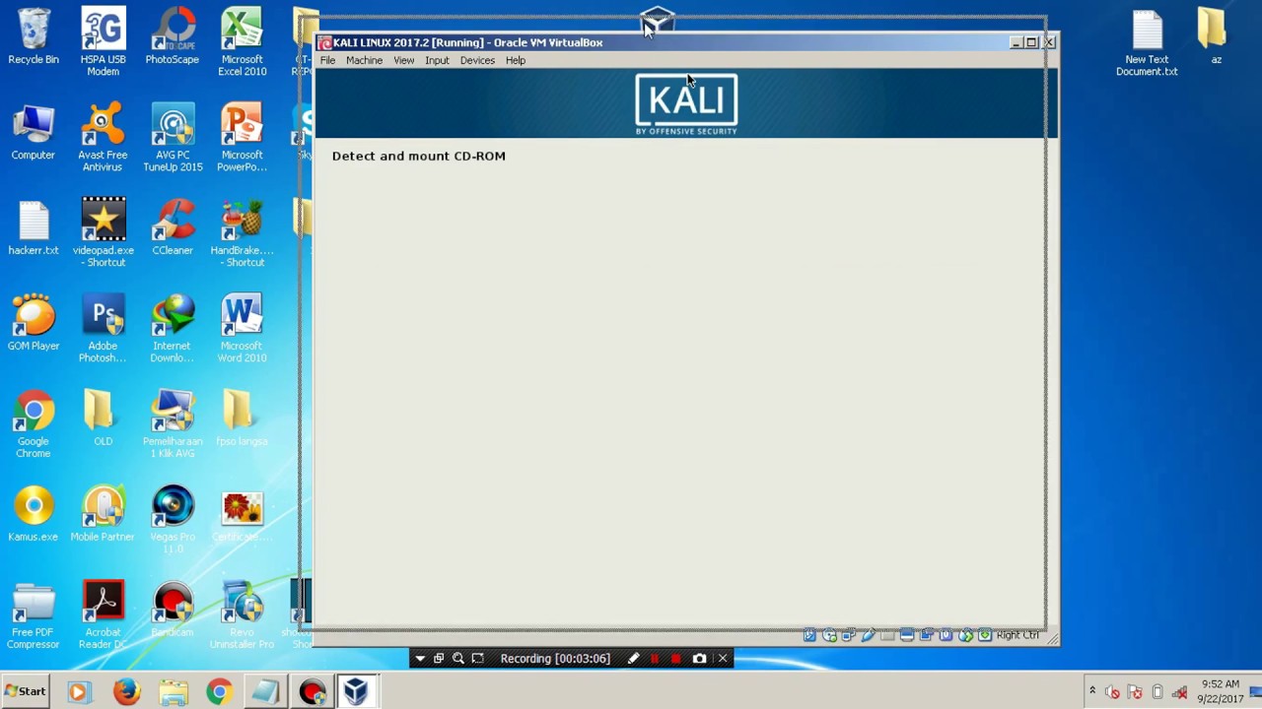This screenshot has width=1262, height=709.
Task: Click the window mode icon on recorder bar
Action: pyautogui.click(x=439, y=659)
